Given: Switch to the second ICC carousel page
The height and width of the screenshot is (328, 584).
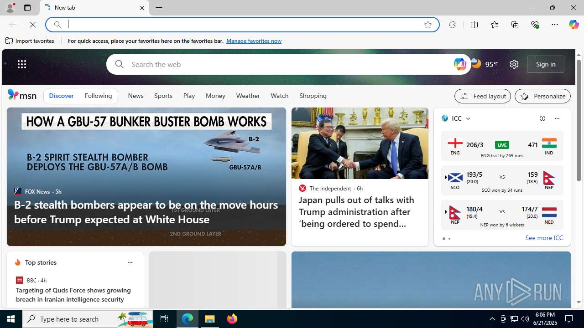Looking at the screenshot, I should pos(449,239).
